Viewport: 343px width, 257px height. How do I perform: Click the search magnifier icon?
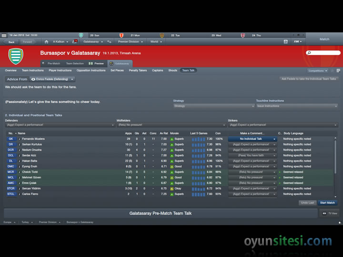click(309, 53)
